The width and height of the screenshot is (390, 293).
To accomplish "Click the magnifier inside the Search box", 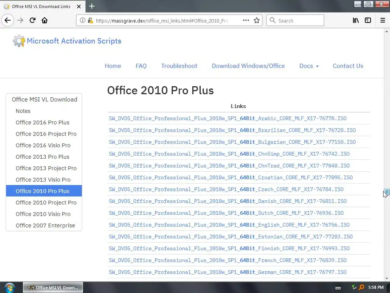I will click(273, 21).
